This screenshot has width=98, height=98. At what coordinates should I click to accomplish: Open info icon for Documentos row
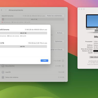click(x=63, y=66)
